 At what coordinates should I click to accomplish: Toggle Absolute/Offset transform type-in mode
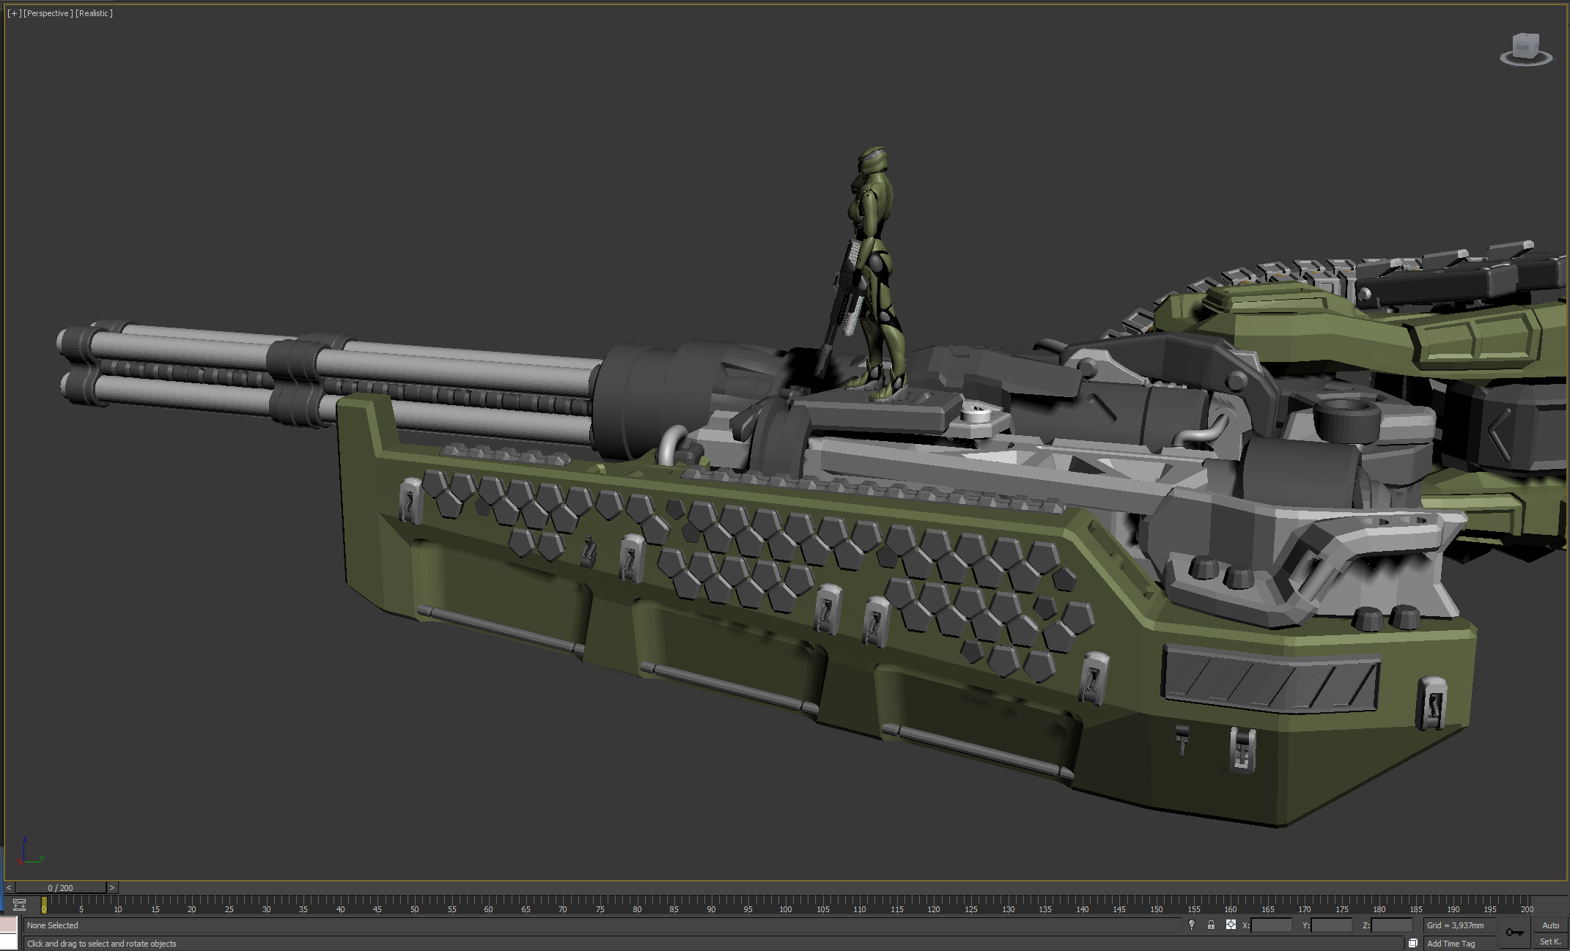(1231, 925)
